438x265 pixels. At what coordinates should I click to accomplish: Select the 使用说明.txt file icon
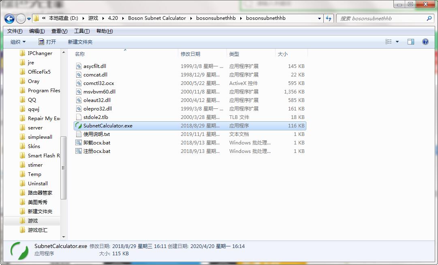click(x=79, y=134)
